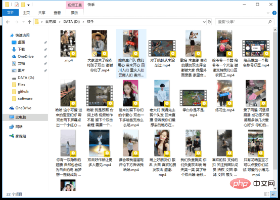Viewport: 280px width, 200px height.
Task: Click the search magnifier icon
Action: pos(270,22)
